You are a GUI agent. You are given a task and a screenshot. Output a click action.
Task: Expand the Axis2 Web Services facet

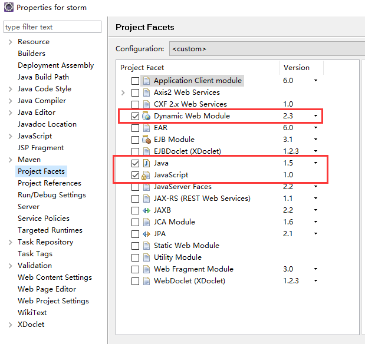coord(123,93)
